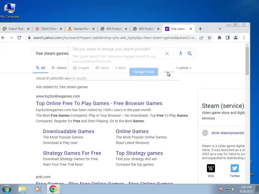Screen dimensions: 259x194
Task: Toggle the Chrome side panel icon
Action: pyautogui.click(x=228, y=38)
